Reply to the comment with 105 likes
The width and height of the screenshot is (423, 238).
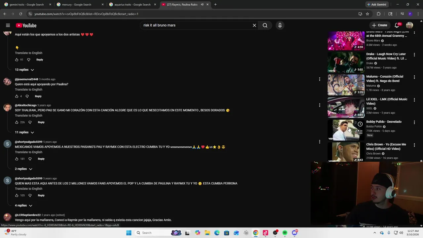pos(41,195)
